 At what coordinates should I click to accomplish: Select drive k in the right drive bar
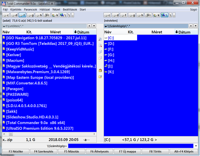pos(156,15)
